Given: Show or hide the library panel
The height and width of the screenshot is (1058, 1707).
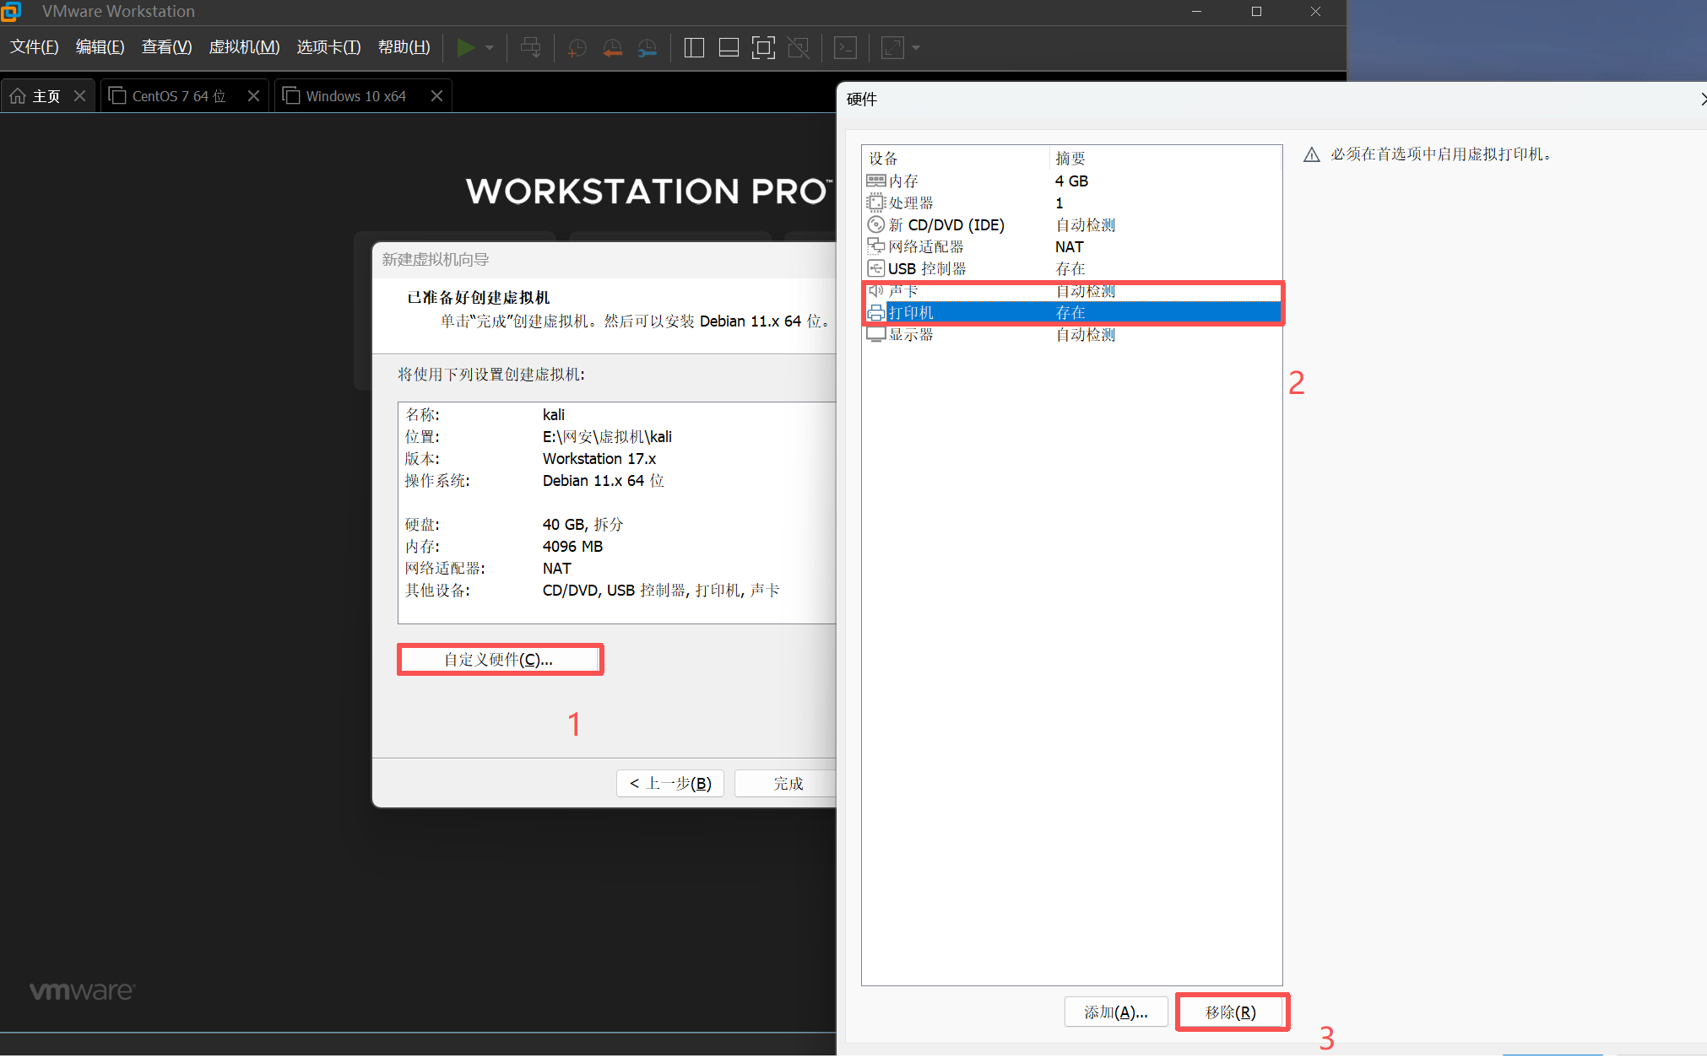Looking at the screenshot, I should [x=693, y=47].
